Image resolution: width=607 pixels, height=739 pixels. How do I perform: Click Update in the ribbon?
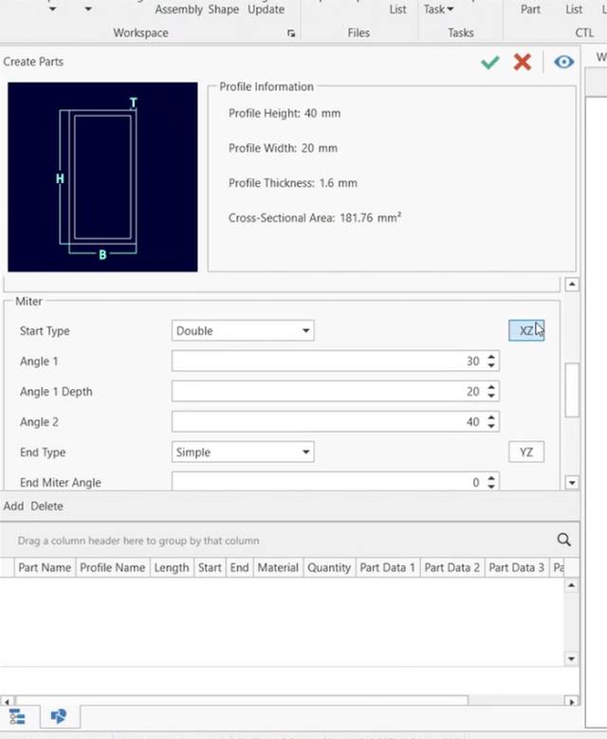[x=266, y=9]
